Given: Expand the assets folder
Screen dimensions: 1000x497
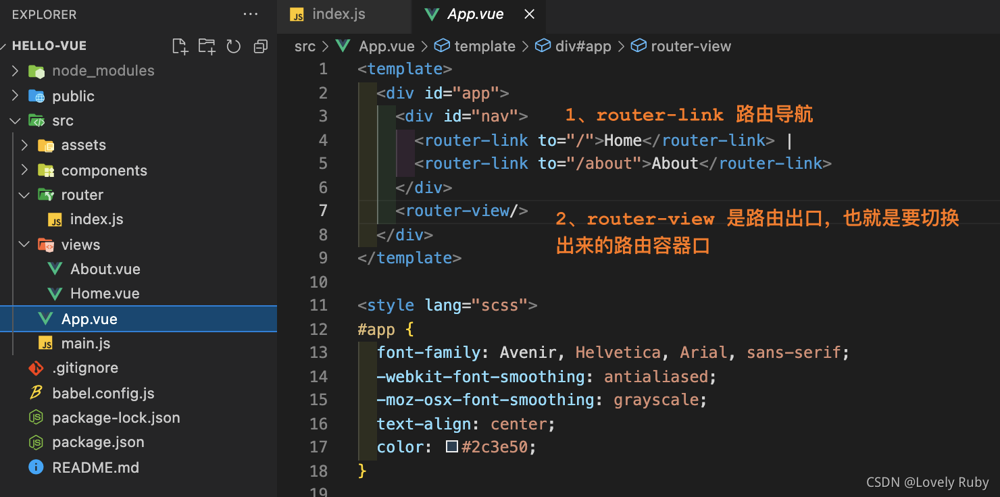Looking at the screenshot, I should point(25,145).
